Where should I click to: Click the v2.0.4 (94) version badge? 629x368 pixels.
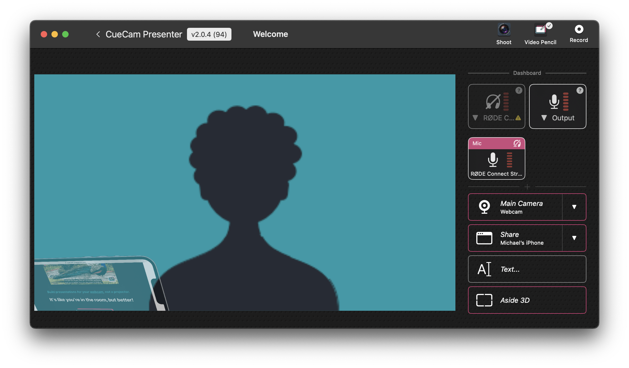click(x=209, y=34)
